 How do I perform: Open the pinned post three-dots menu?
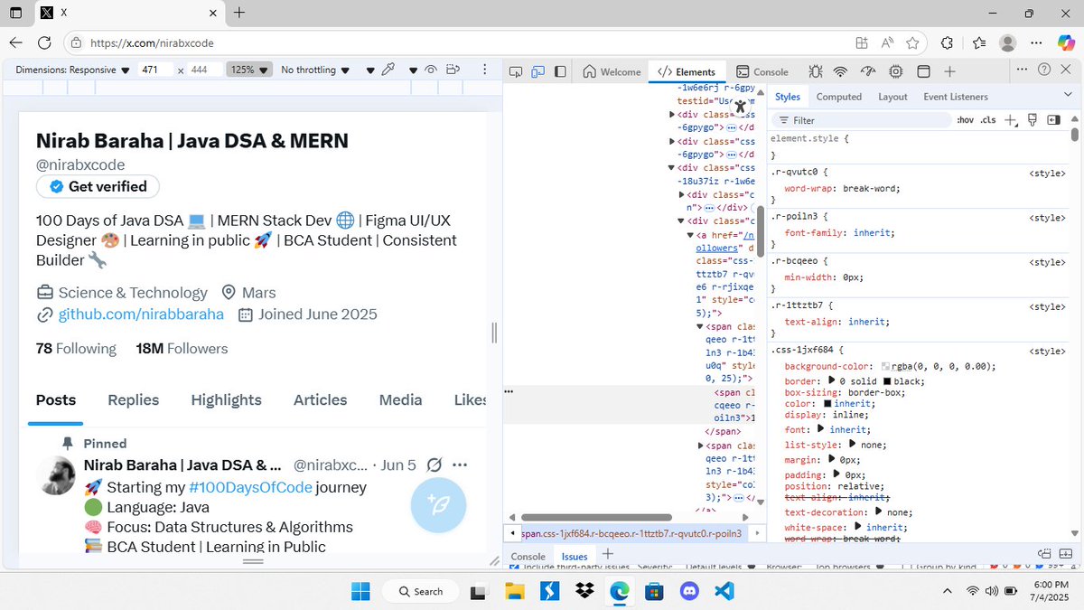point(459,465)
